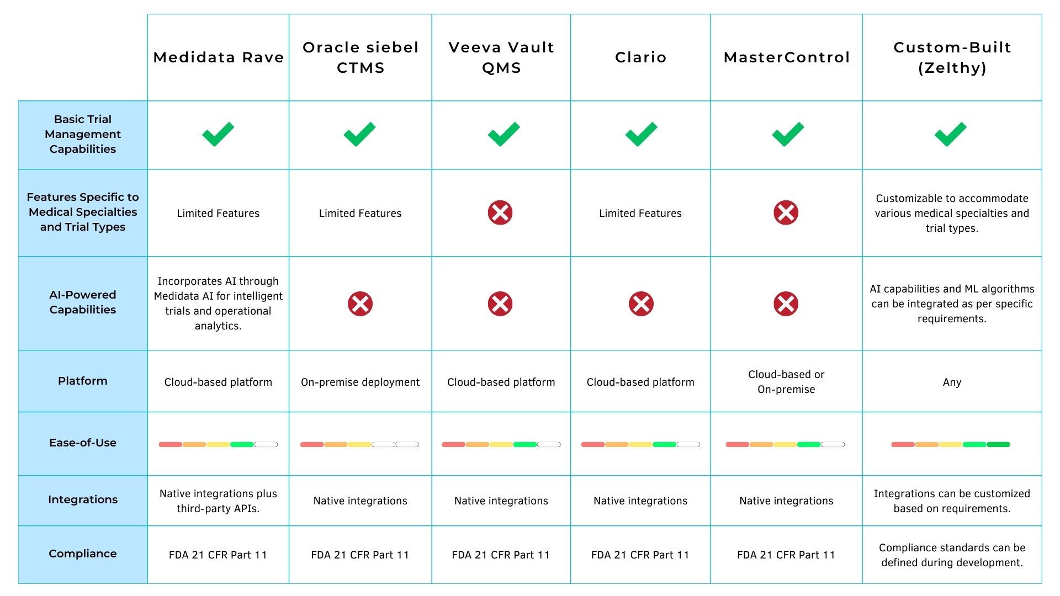Click the red X for Oracle AI-Powered Capabilities

coord(360,304)
